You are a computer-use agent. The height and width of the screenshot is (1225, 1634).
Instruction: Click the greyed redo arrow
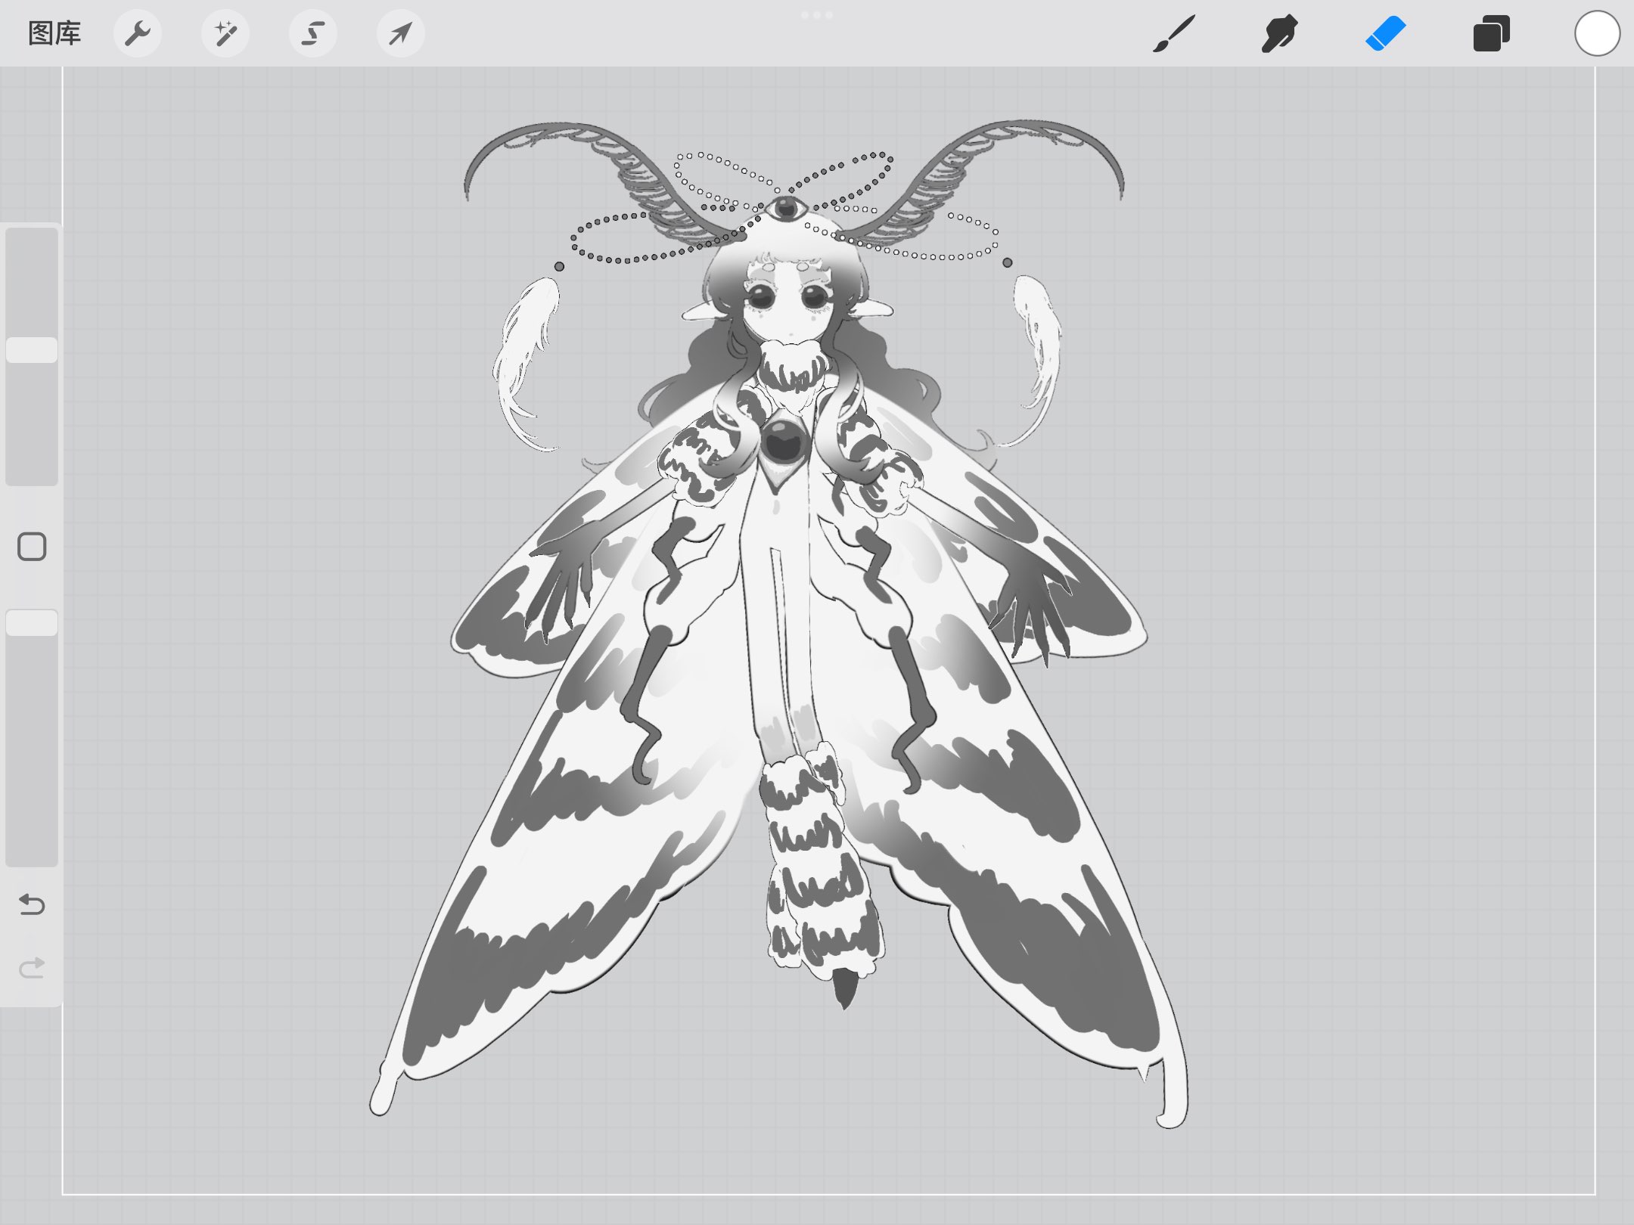coord(32,967)
